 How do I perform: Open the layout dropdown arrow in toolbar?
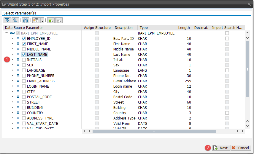click(42, 21)
